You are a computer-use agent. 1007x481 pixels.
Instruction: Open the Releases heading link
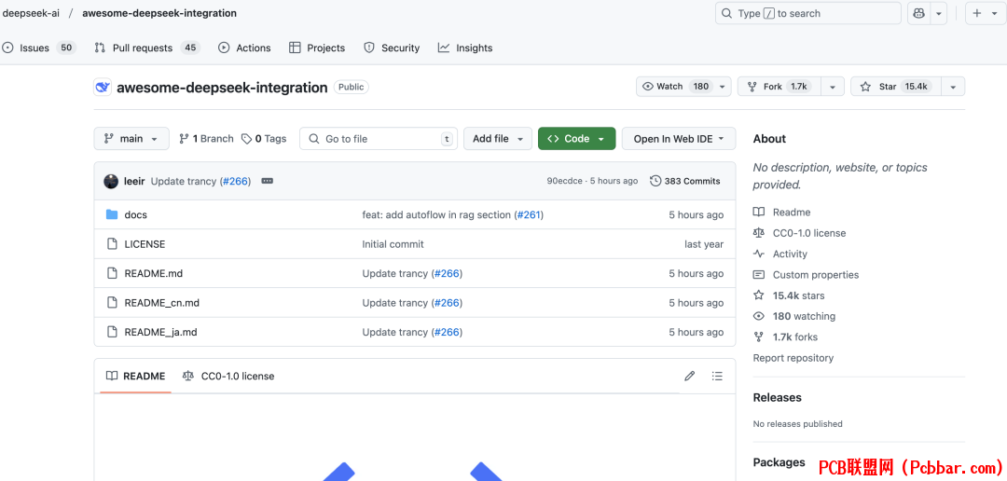pos(777,397)
